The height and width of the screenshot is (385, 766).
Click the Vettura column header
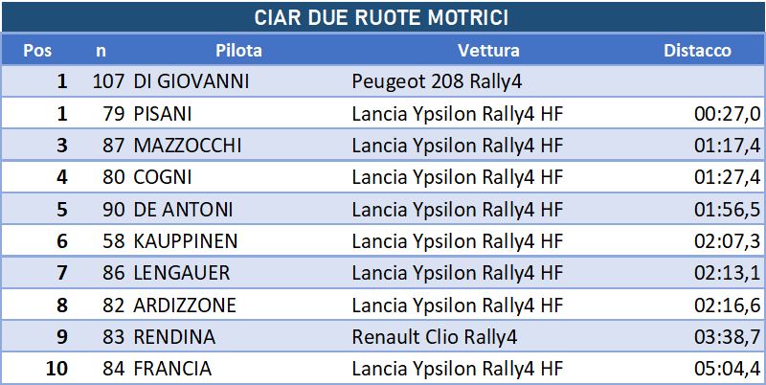[x=488, y=51]
